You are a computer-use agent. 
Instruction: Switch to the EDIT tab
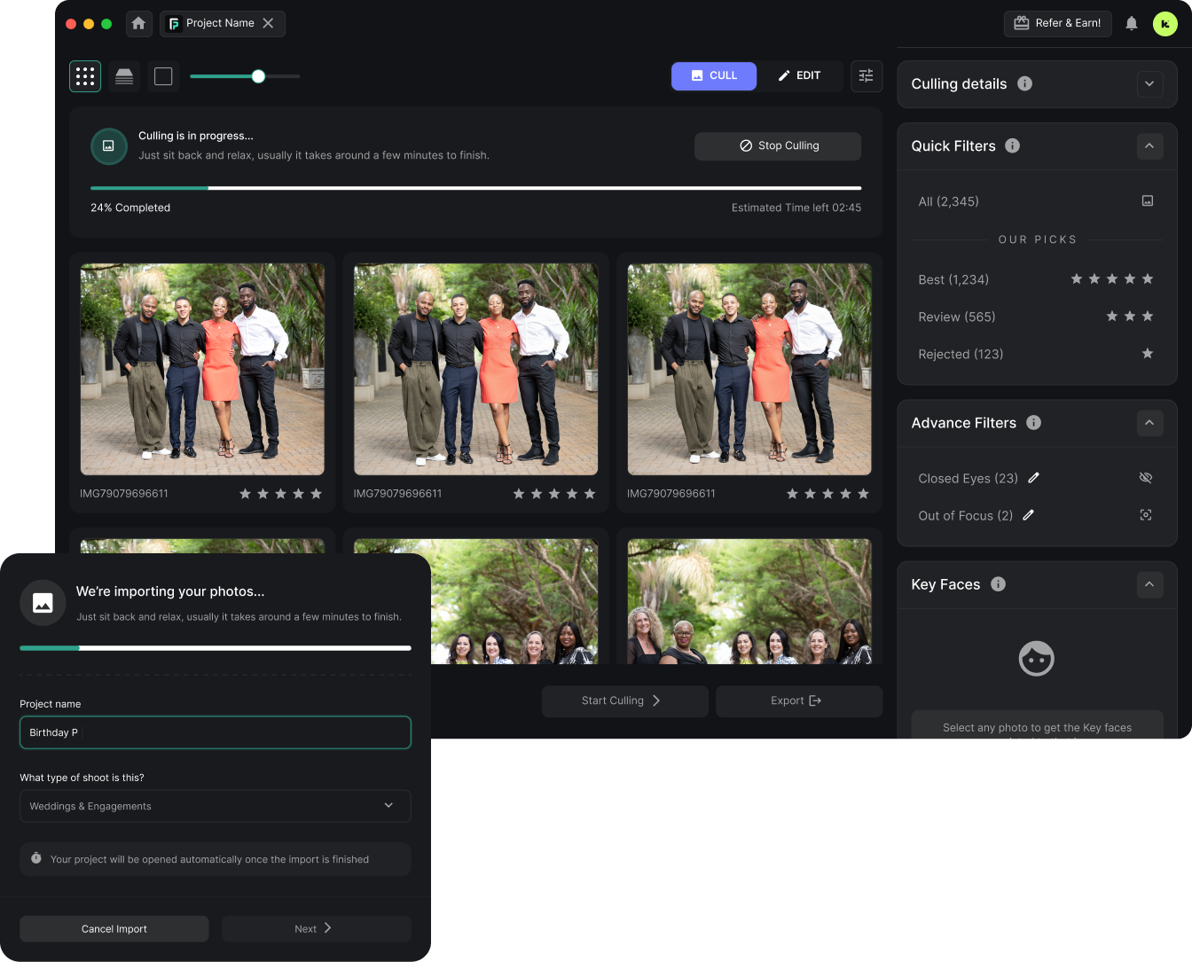pos(799,76)
